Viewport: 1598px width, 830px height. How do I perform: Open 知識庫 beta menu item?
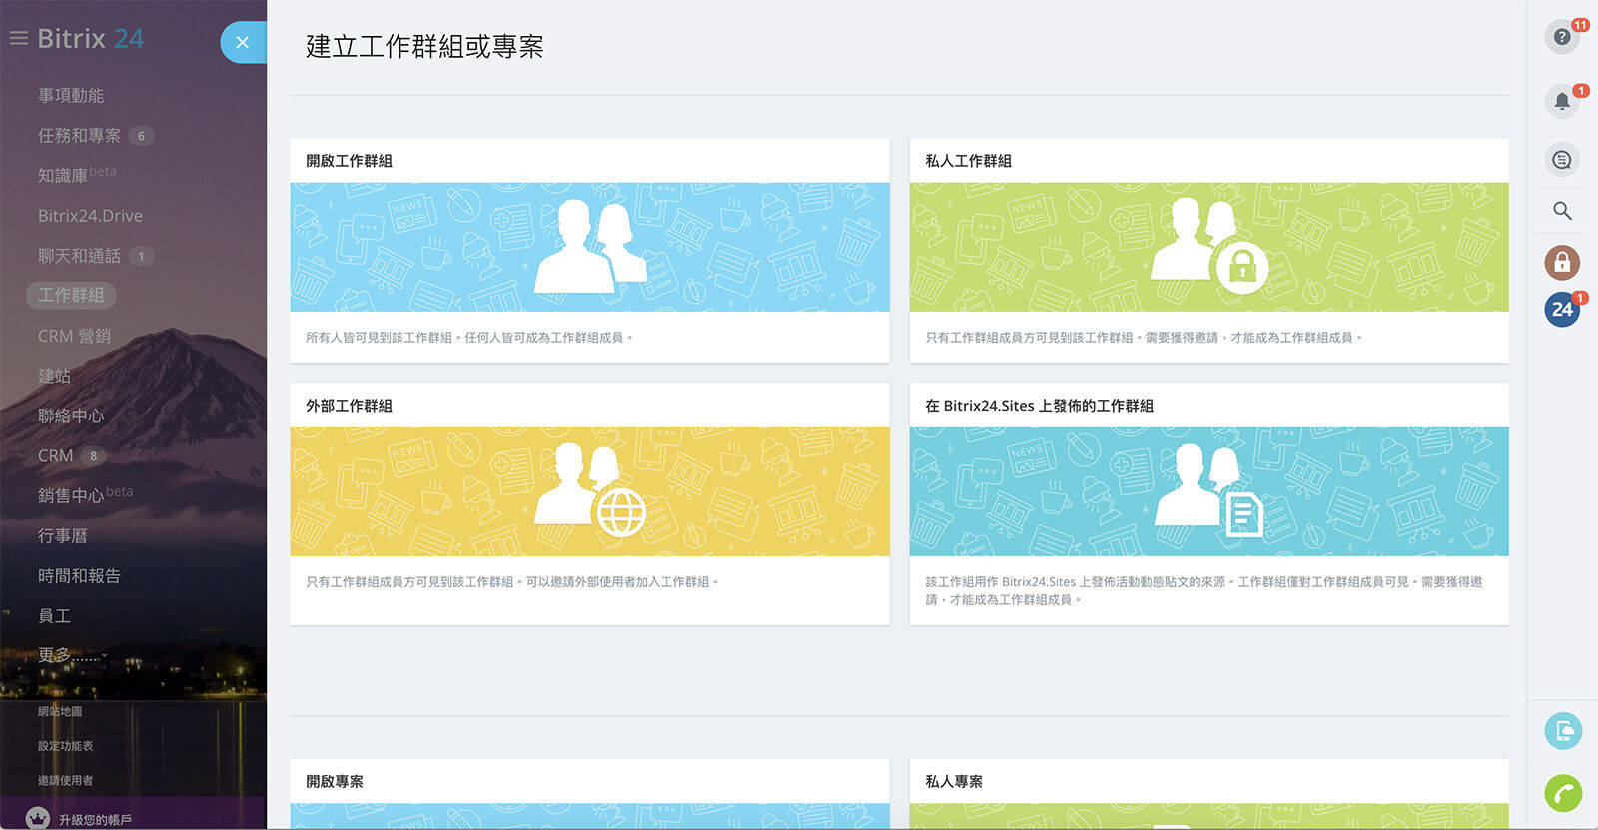coord(77,175)
